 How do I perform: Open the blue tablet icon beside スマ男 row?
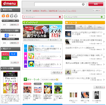click(x=25, y=48)
